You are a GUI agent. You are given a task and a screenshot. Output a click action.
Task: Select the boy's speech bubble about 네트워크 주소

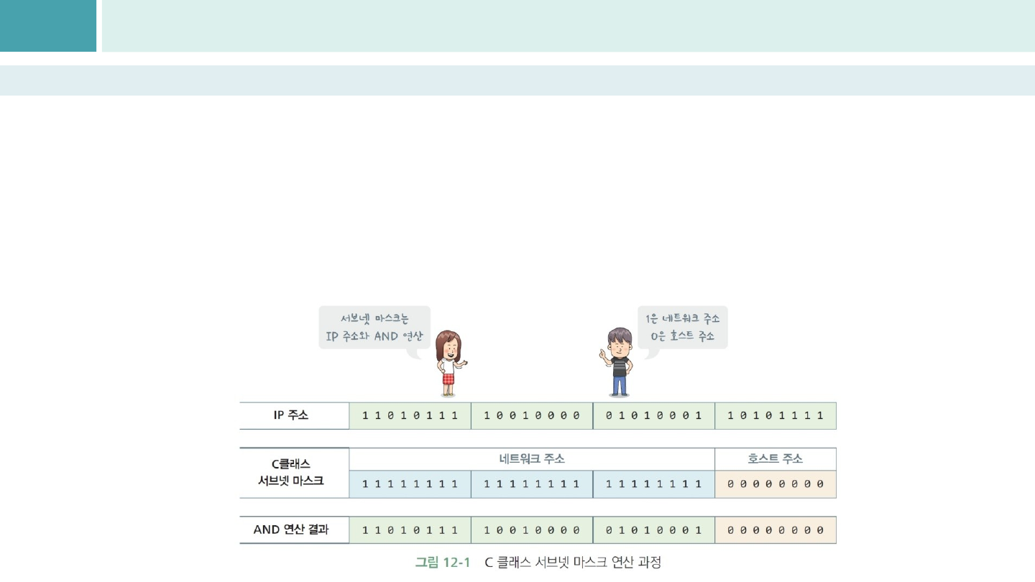683,328
